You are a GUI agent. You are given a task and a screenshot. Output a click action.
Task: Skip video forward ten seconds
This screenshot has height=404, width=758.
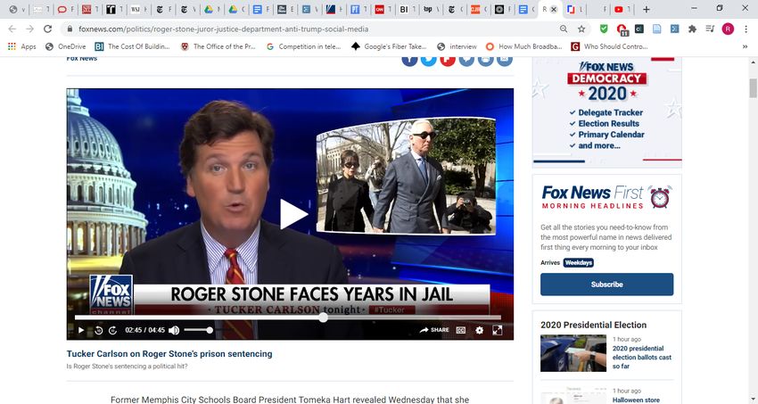point(112,330)
